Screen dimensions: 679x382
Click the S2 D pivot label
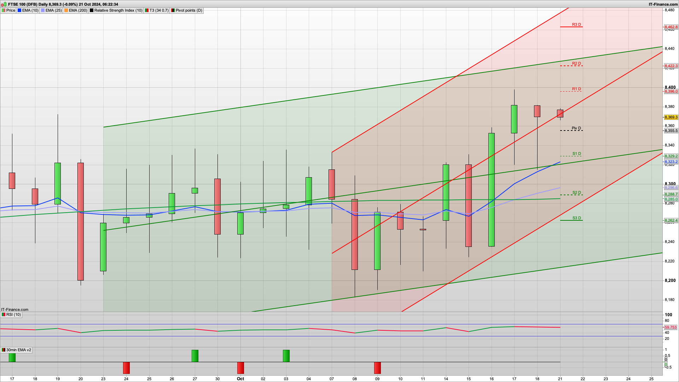pos(576,193)
